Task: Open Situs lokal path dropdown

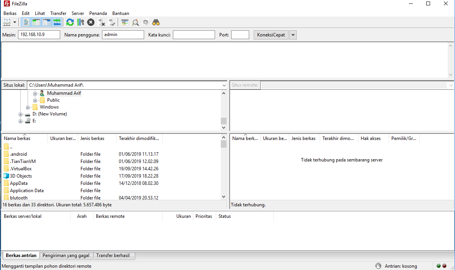Action: pyautogui.click(x=224, y=86)
